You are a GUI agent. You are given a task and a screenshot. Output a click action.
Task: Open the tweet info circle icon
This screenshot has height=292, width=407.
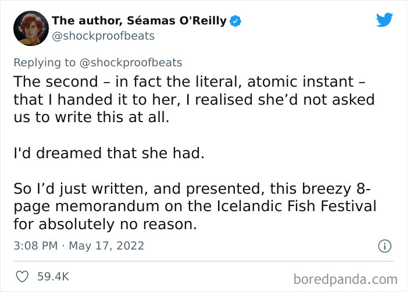tap(384, 247)
